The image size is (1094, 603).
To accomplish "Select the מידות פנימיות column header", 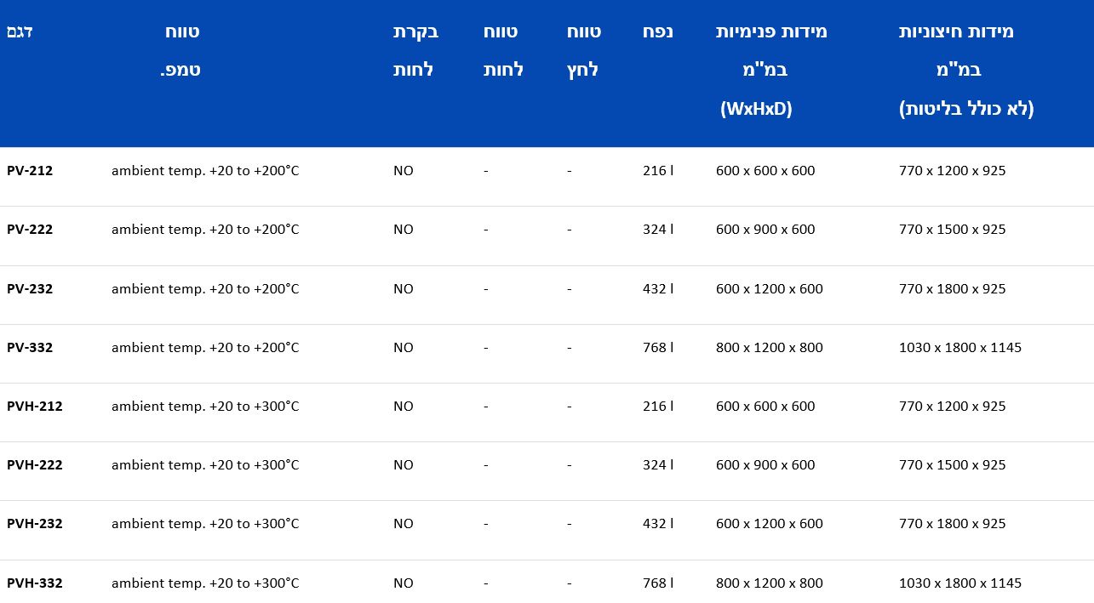I will click(x=770, y=70).
